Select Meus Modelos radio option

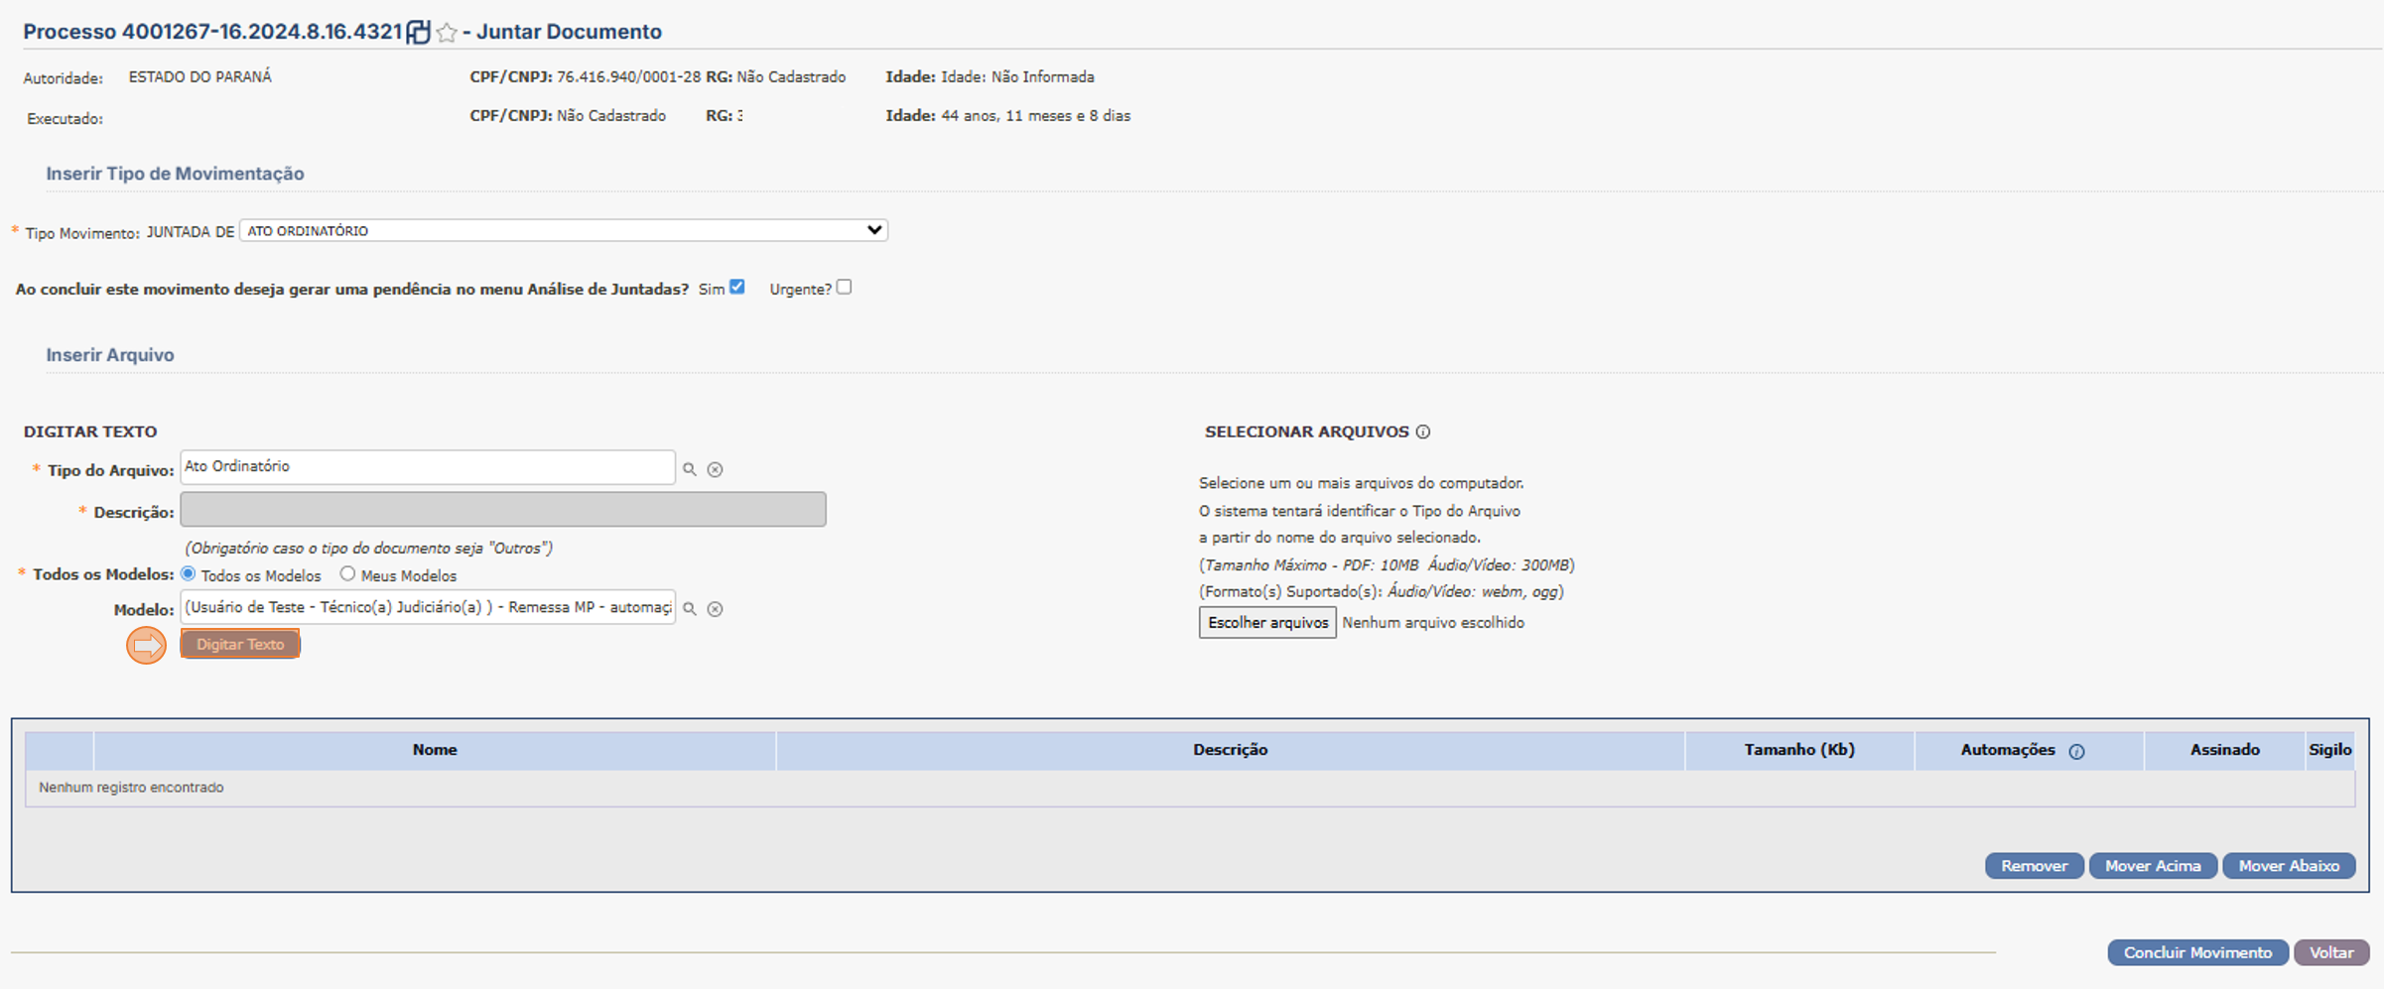click(347, 573)
